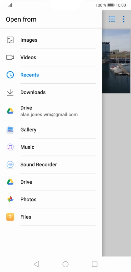Choose the Downloads label
The width and height of the screenshot is (131, 272).
pos(33,92)
